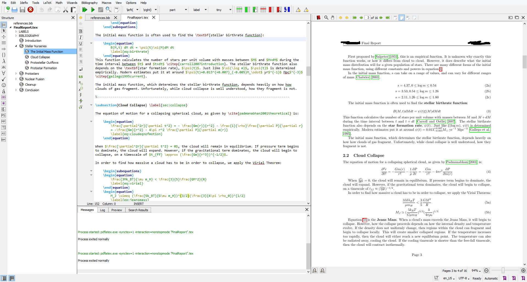Toggle first PDF sync lock icon
This screenshot has height=282, width=527.
(315, 270)
